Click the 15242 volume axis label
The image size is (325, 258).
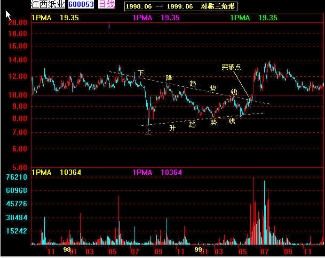(17, 231)
